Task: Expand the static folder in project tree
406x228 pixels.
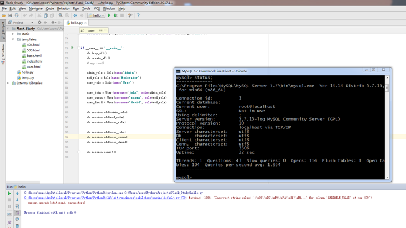Action: pos(13,34)
